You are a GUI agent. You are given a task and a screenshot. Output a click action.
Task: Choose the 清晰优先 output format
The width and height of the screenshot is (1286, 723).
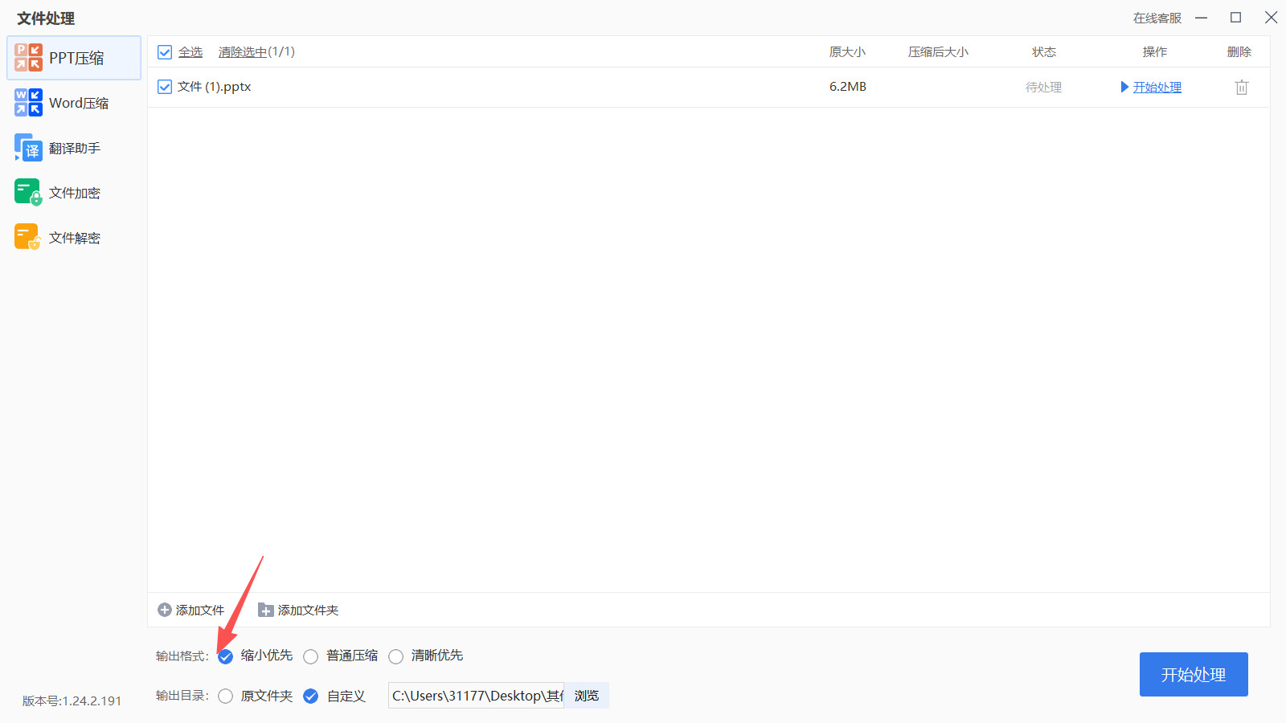coord(395,656)
